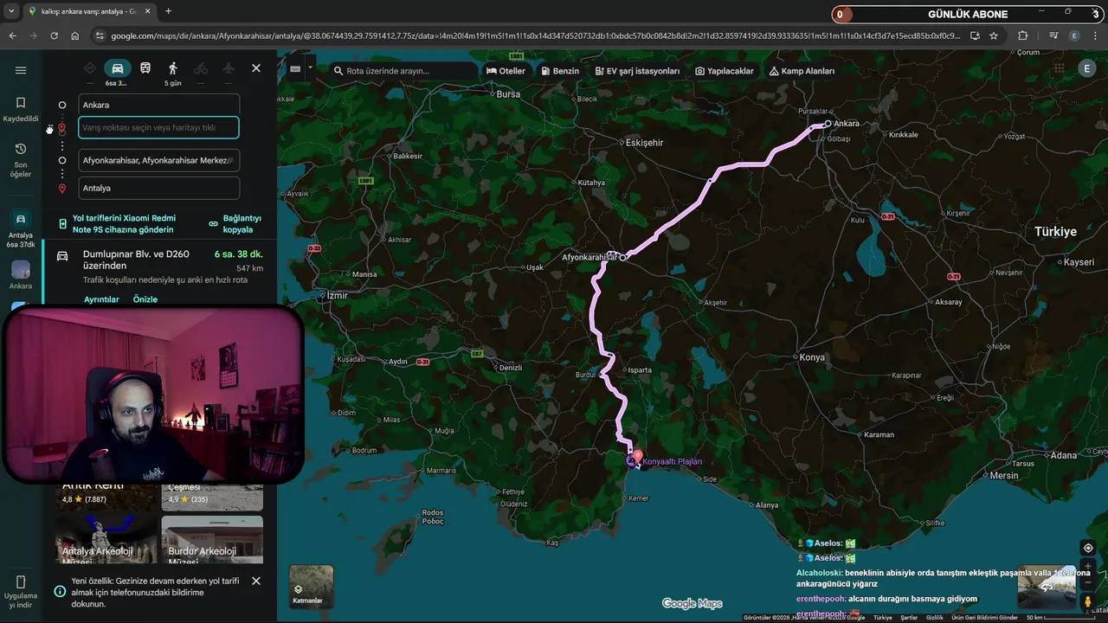Open Katmanlar map layers

[x=311, y=586]
